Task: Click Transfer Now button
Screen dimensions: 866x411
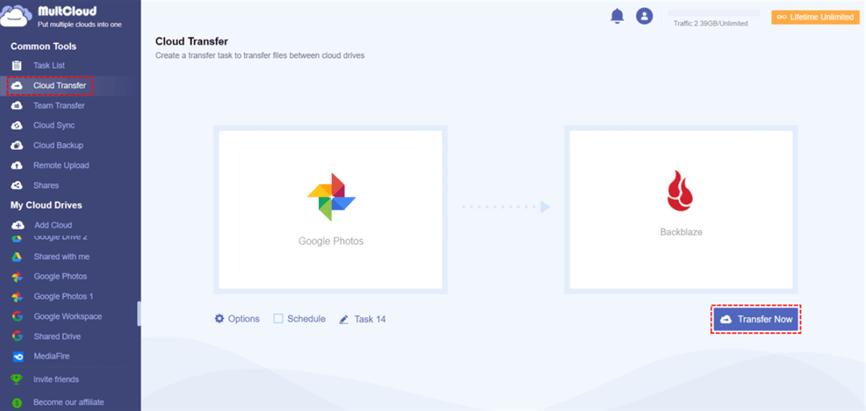Action: 756,319
